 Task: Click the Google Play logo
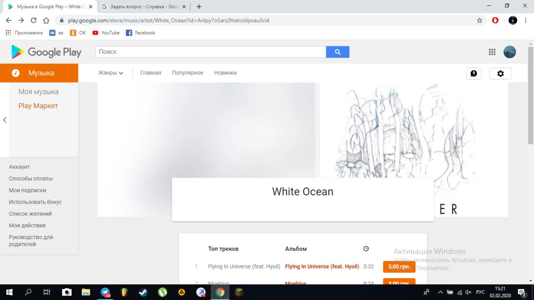click(x=46, y=52)
